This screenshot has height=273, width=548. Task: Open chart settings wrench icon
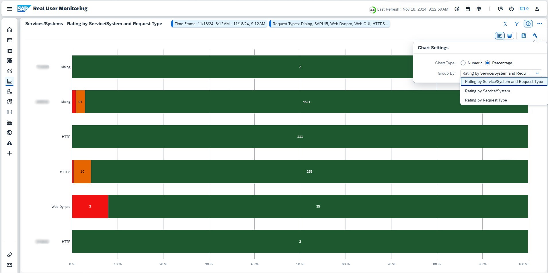tap(535, 36)
